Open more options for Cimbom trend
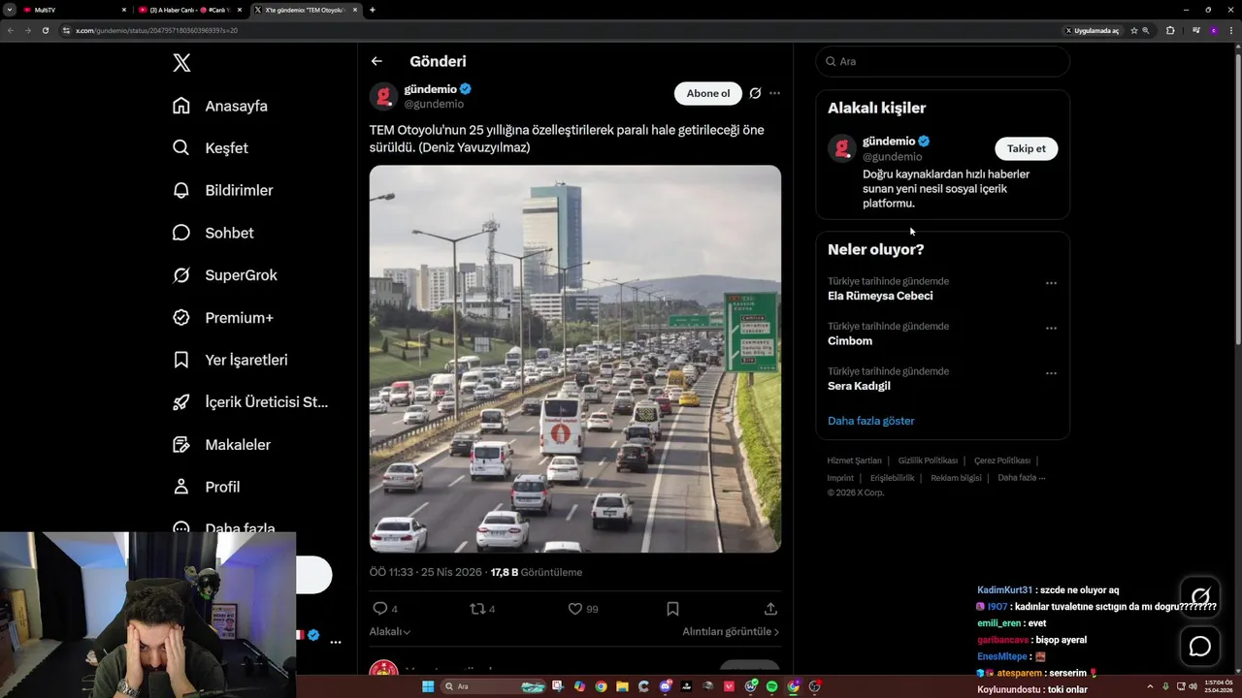 1051,329
